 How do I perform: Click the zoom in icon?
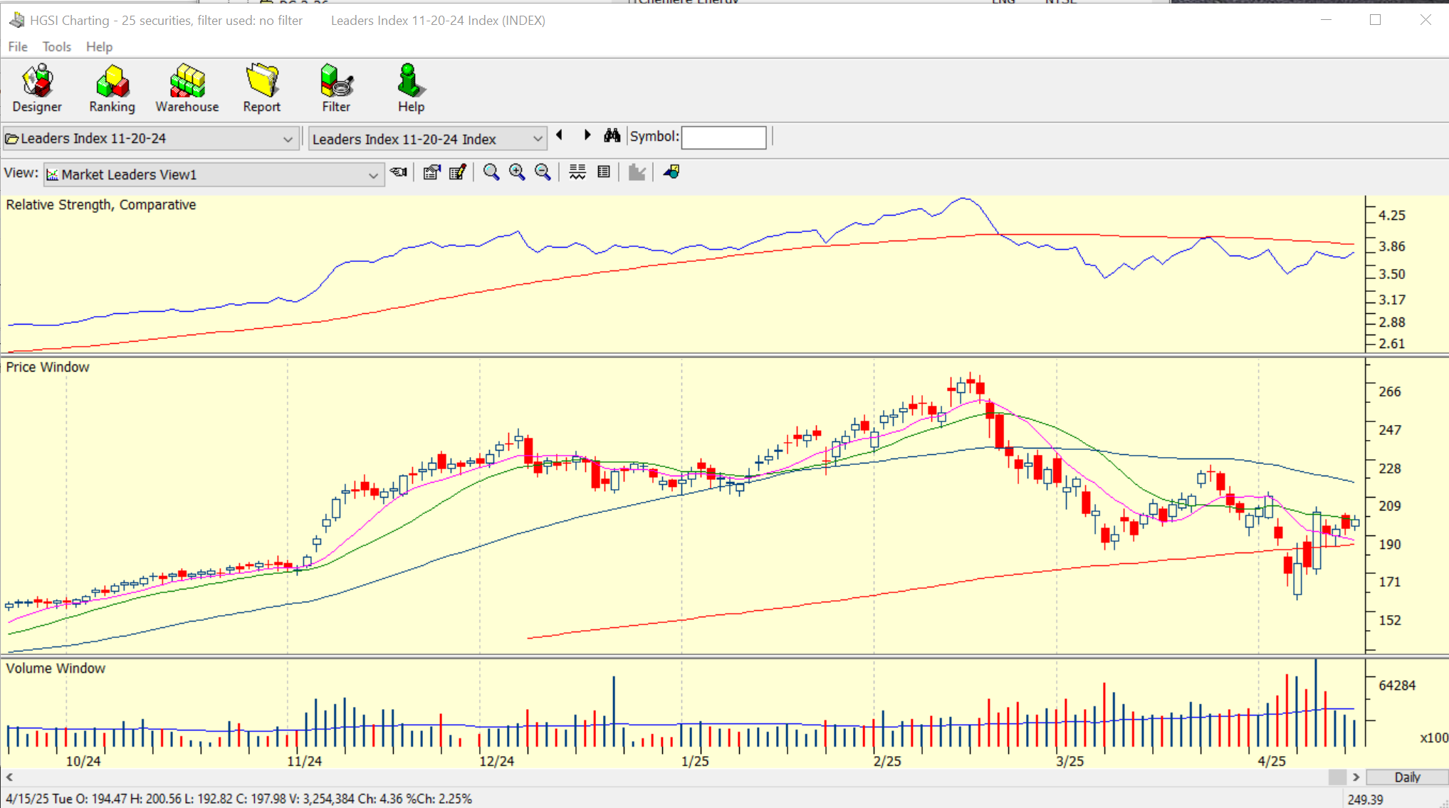tap(517, 172)
